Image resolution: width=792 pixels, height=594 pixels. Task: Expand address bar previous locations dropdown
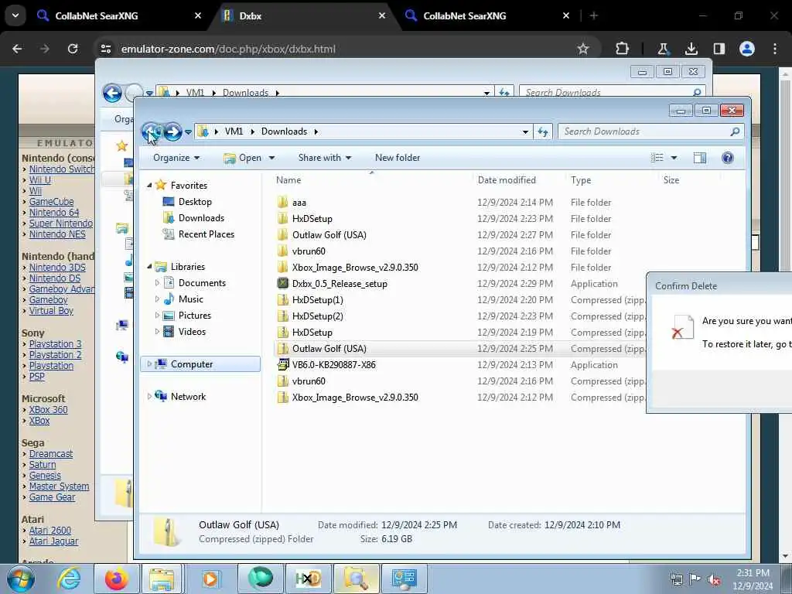pyautogui.click(x=525, y=131)
